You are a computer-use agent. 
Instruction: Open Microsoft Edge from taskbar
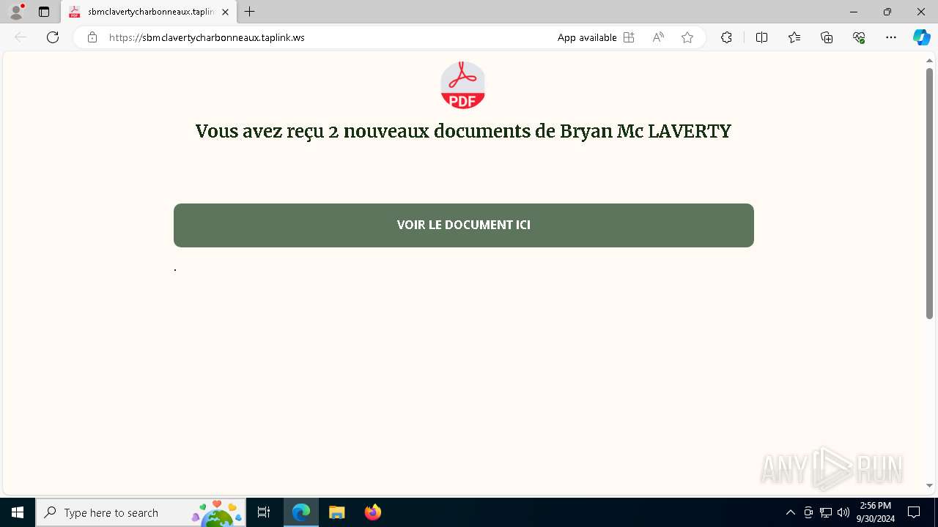coord(301,512)
